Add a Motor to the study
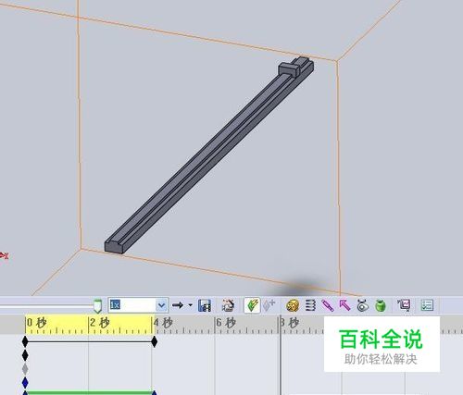The width and height of the screenshot is (463, 395). [293, 305]
